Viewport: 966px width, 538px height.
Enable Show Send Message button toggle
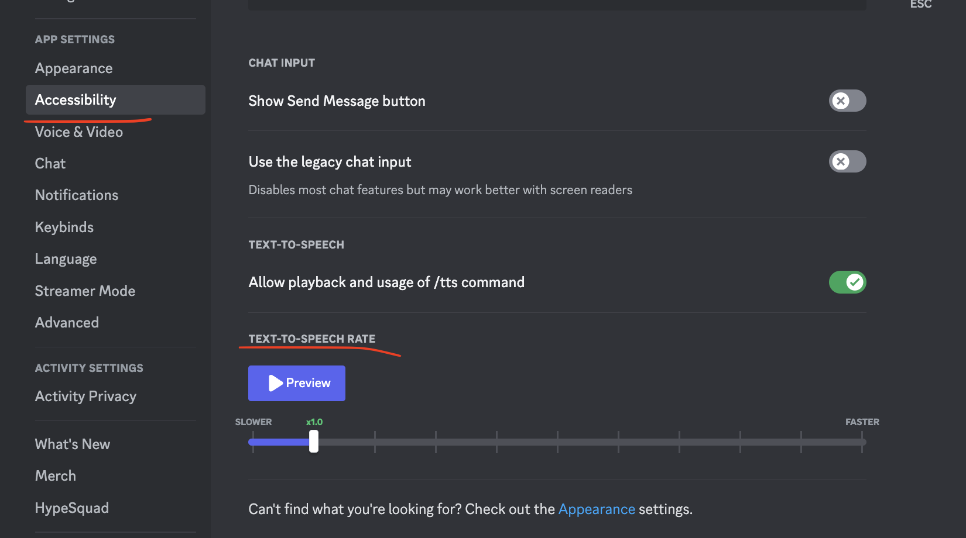point(847,101)
